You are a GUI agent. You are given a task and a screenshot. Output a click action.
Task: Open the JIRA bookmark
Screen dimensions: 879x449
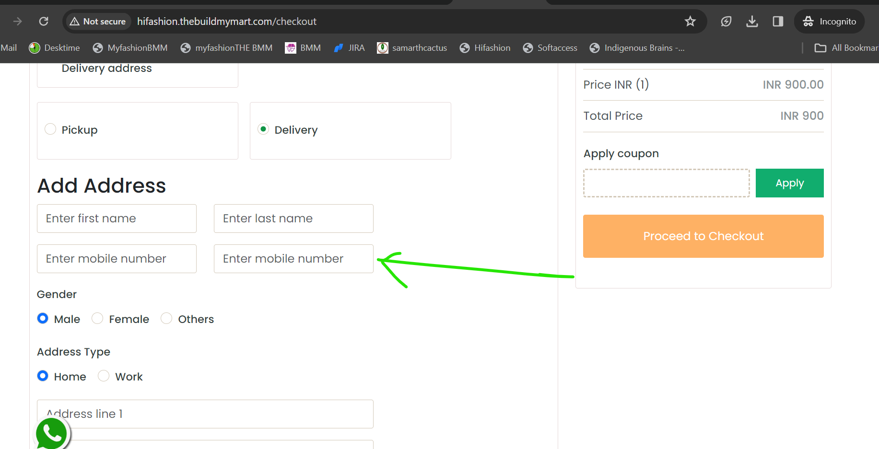[349, 48]
